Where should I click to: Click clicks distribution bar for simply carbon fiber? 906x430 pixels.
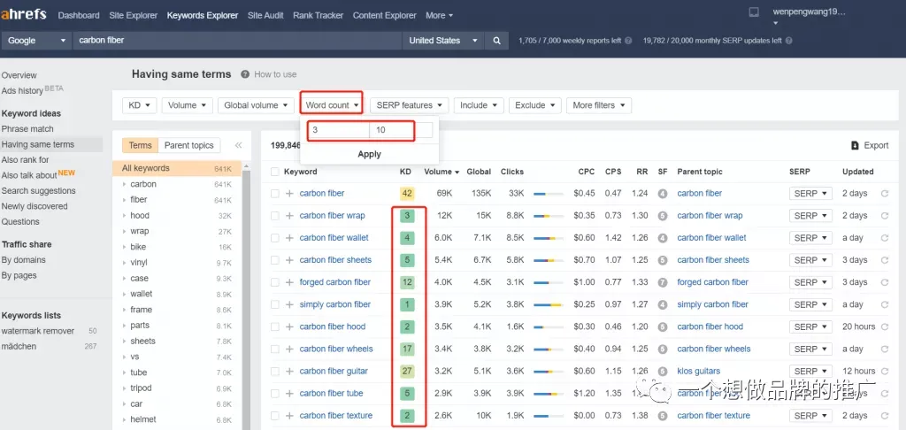[x=548, y=304]
